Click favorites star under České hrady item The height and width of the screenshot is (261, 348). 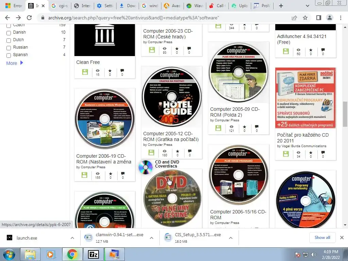pos(177,48)
